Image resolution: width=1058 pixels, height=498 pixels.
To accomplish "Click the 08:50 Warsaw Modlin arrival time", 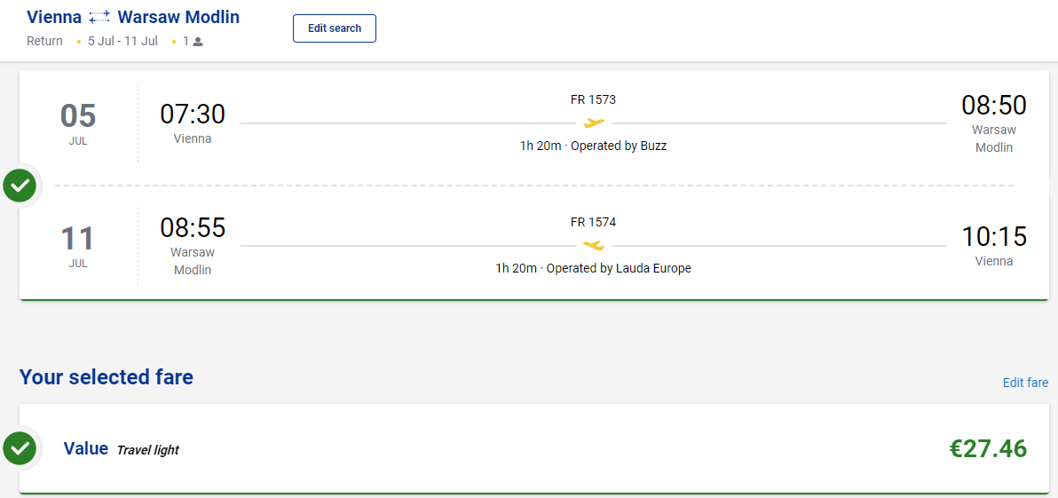I will [x=994, y=106].
